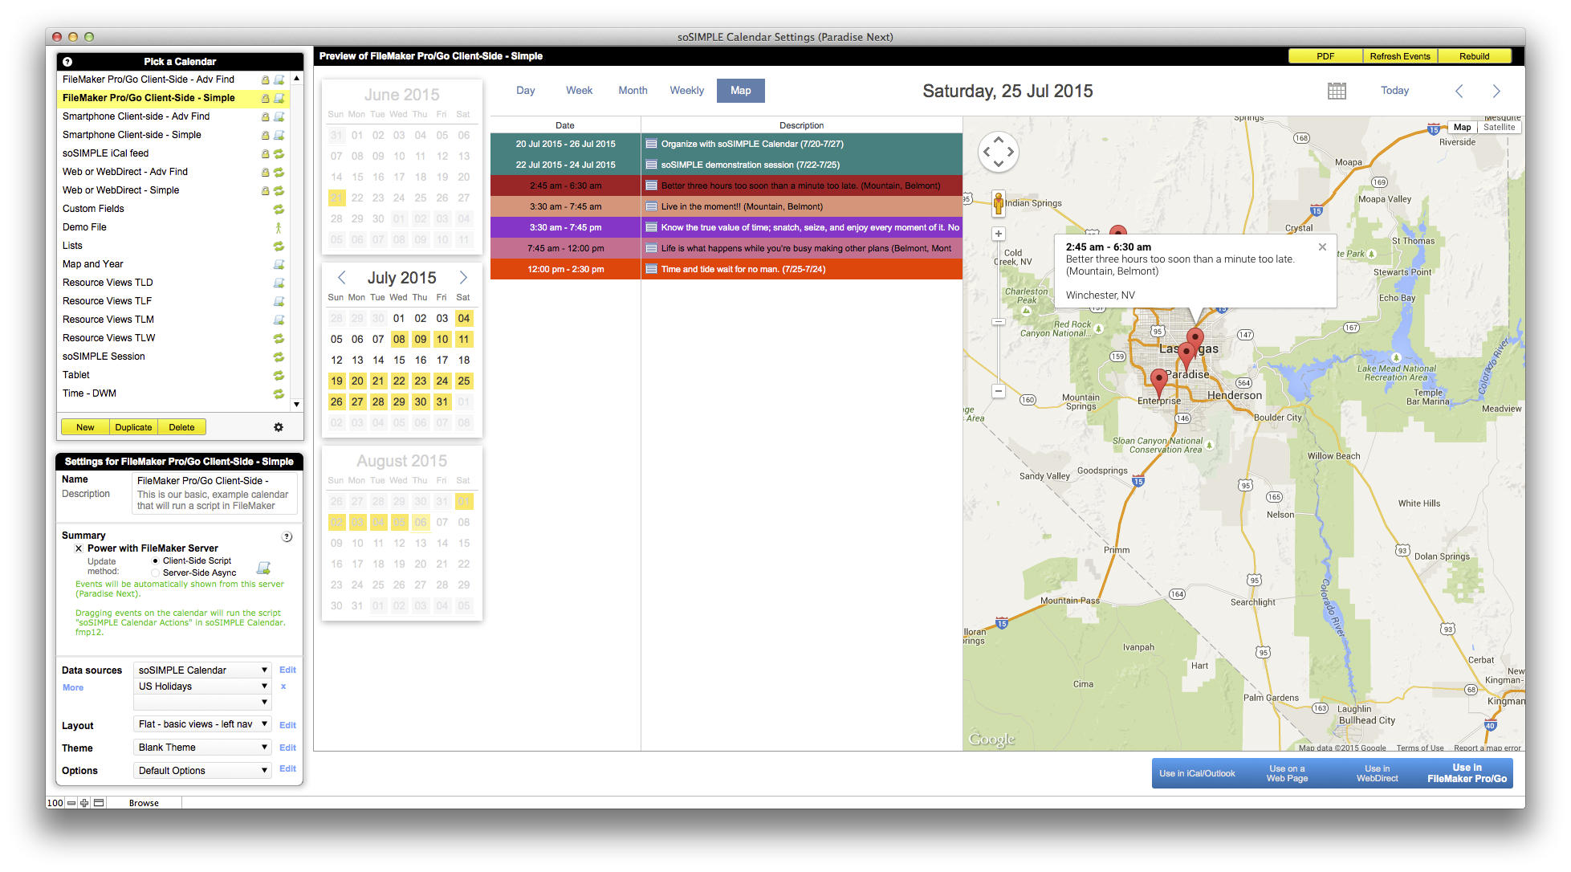Click the Summary help question mark icon
1571x872 pixels.
coord(287,536)
